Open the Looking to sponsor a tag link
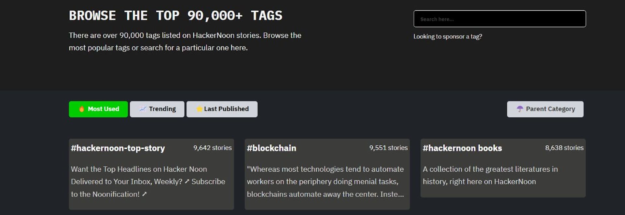This screenshot has height=215, width=625. pos(448,36)
